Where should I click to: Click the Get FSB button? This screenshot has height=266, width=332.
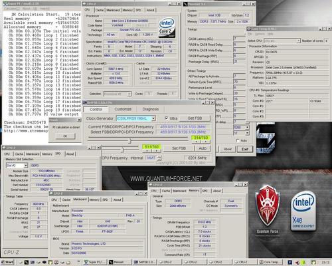click(x=195, y=118)
